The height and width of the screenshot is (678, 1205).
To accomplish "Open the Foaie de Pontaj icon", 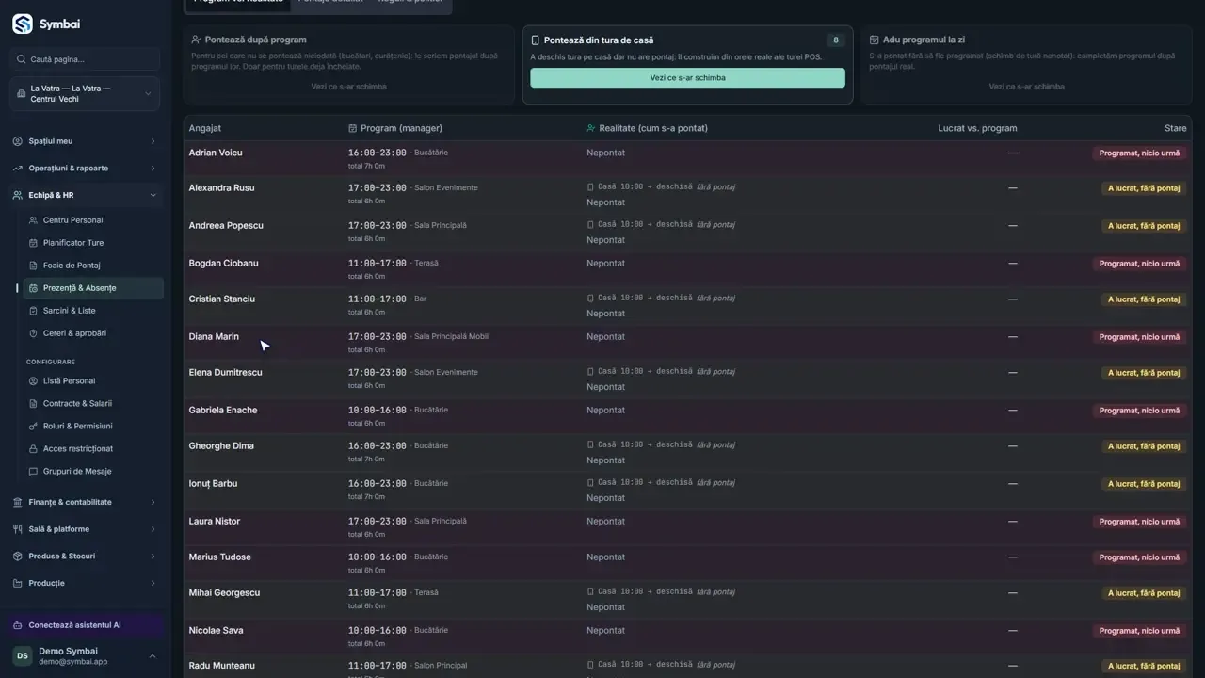I will pos(34,266).
